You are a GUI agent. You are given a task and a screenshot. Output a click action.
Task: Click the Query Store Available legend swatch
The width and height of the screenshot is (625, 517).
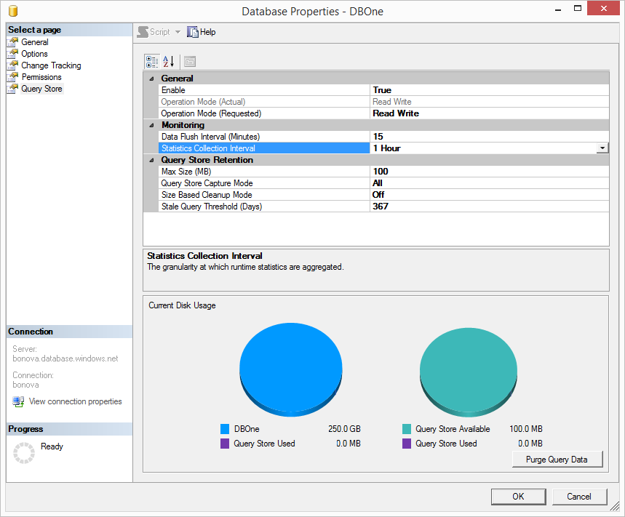pyautogui.click(x=407, y=429)
